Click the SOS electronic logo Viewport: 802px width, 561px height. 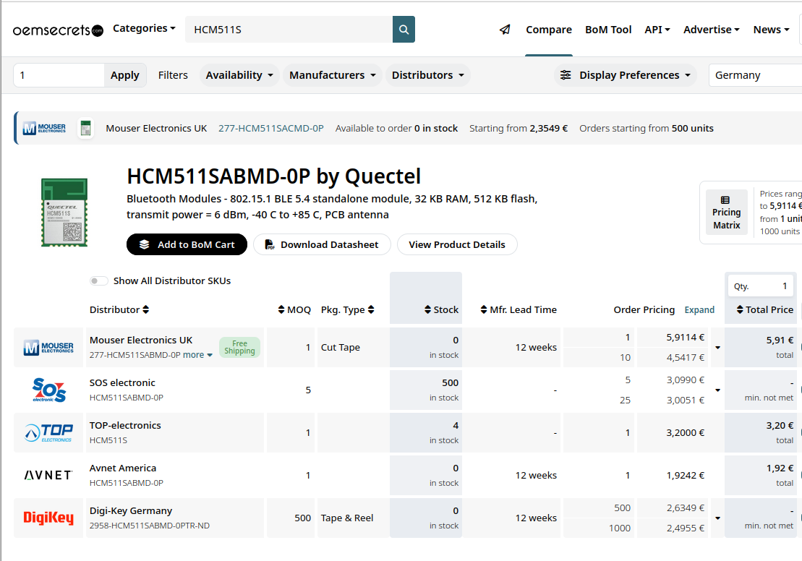pos(49,390)
